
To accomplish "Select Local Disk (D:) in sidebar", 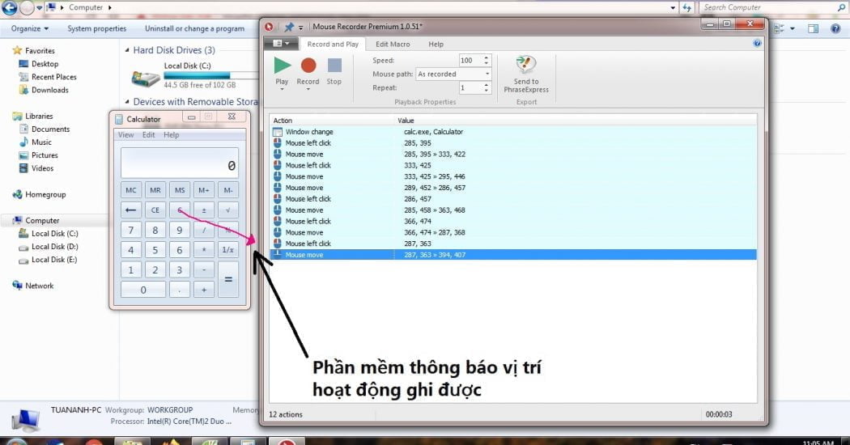I will tap(49, 247).
